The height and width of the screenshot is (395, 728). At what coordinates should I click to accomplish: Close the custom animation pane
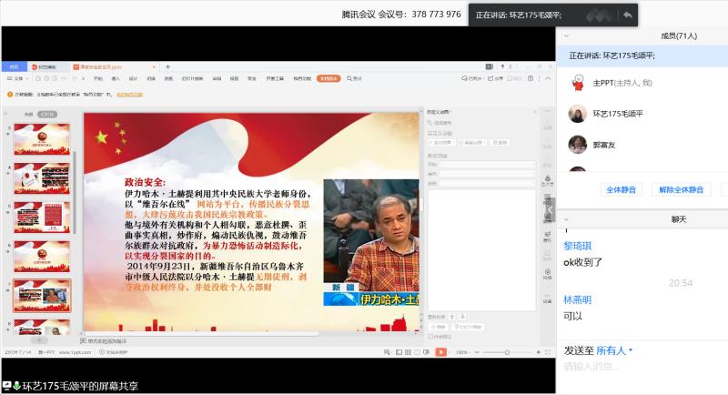tap(534, 112)
